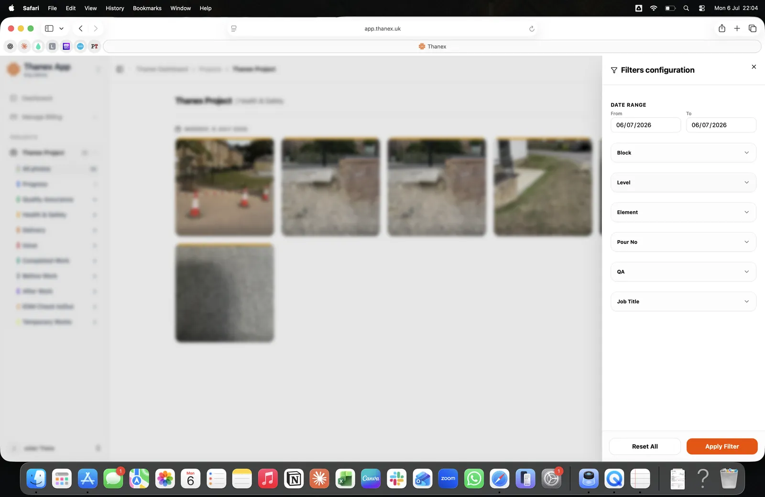Open the File menu
The height and width of the screenshot is (497, 765).
pos(53,8)
